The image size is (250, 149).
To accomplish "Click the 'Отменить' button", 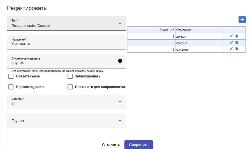I will point(111,145).
